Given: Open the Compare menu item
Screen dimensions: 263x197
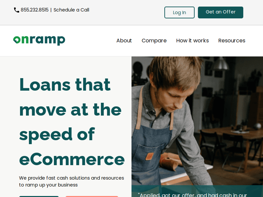Looking at the screenshot, I should click(154, 41).
